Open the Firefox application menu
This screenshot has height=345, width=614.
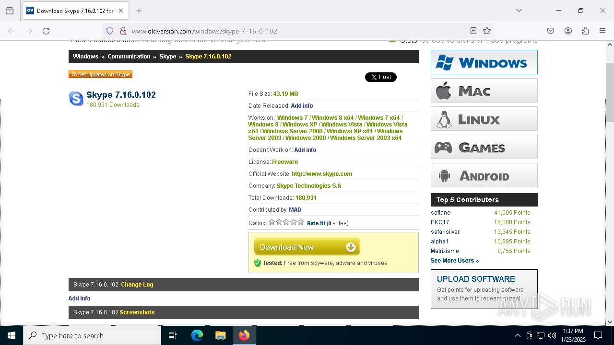[602, 31]
